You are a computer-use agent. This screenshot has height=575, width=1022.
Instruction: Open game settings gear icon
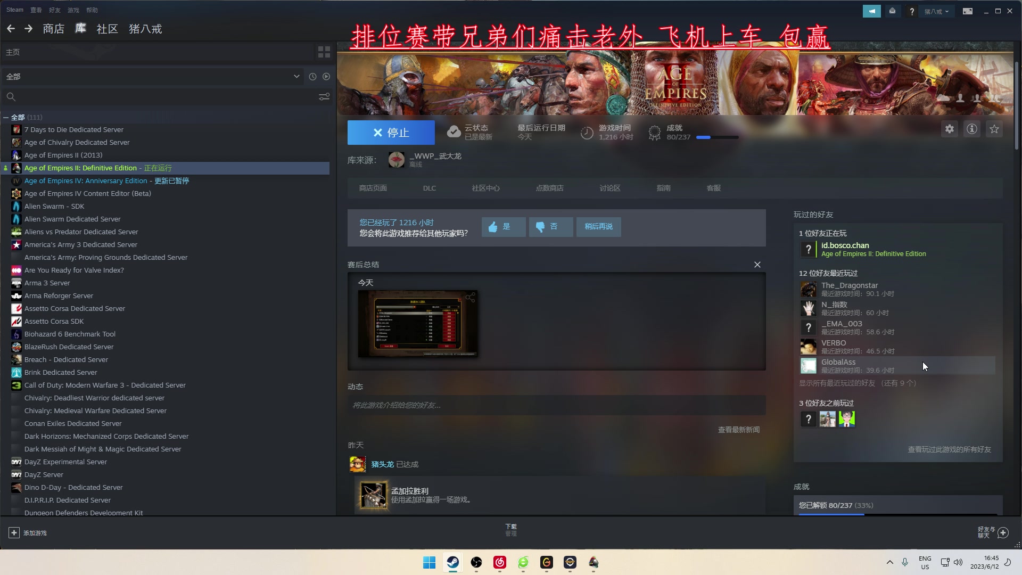point(950,129)
